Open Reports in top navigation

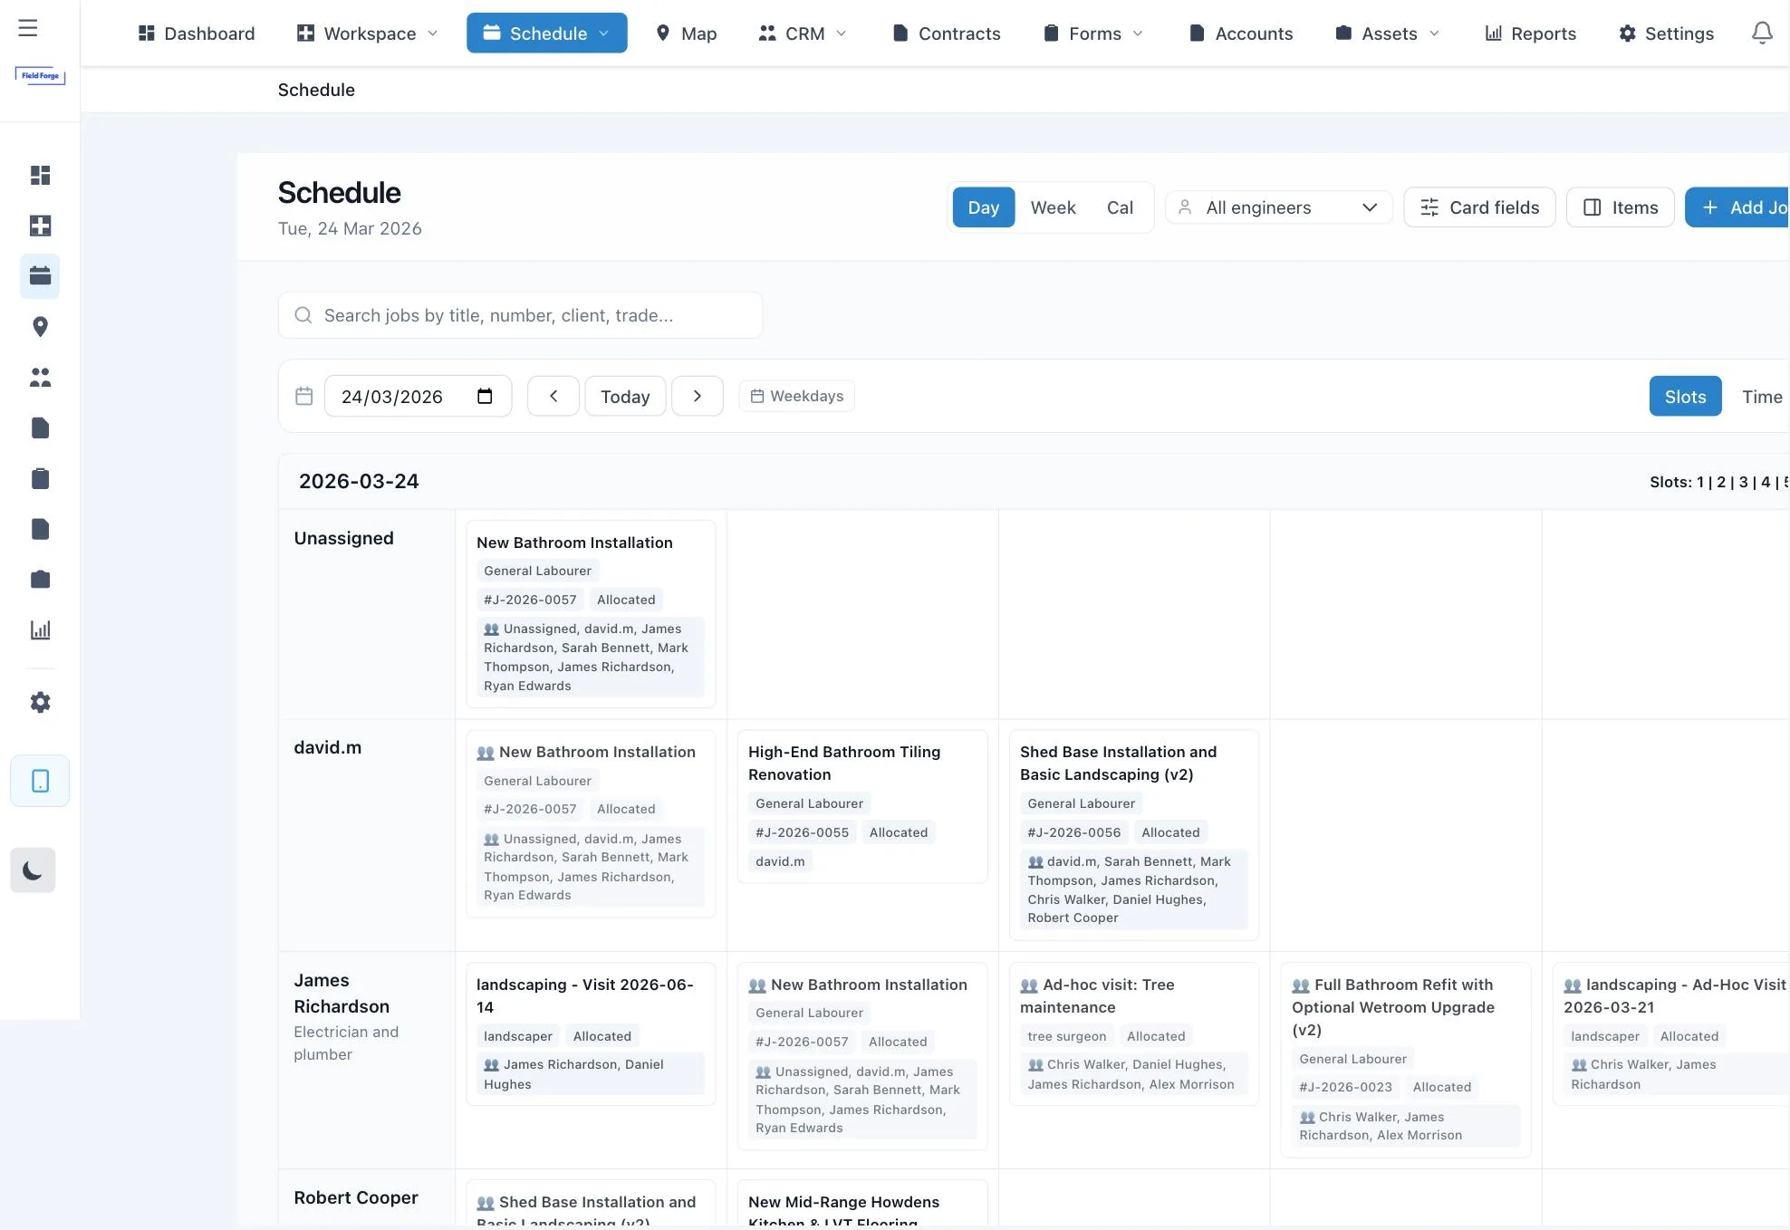point(1531,33)
